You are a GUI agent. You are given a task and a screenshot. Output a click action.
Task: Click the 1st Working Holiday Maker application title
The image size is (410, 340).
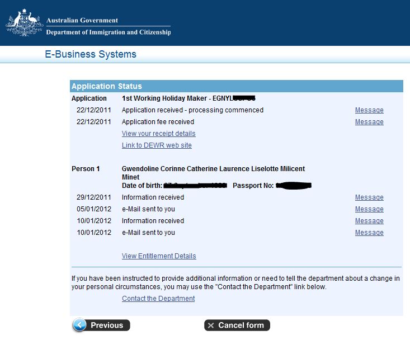pyautogui.click(x=188, y=98)
